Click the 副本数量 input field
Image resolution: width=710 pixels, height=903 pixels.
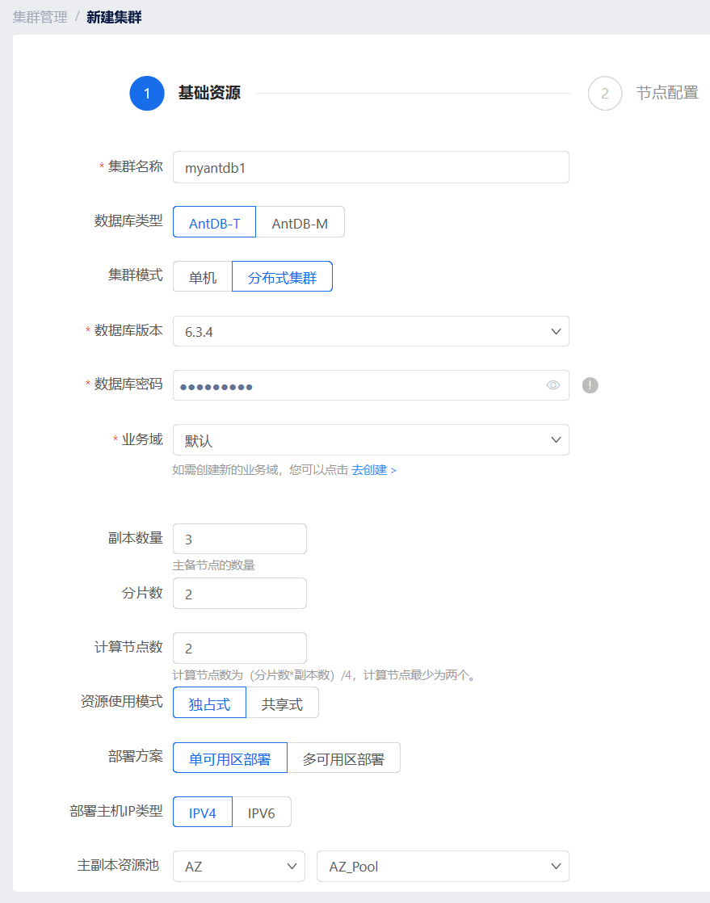pyautogui.click(x=240, y=539)
